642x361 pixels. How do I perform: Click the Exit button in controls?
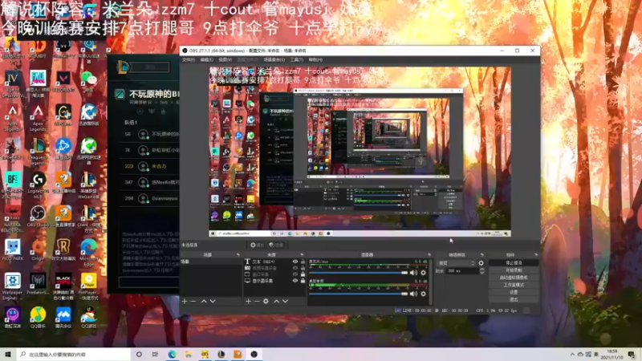(x=514, y=299)
